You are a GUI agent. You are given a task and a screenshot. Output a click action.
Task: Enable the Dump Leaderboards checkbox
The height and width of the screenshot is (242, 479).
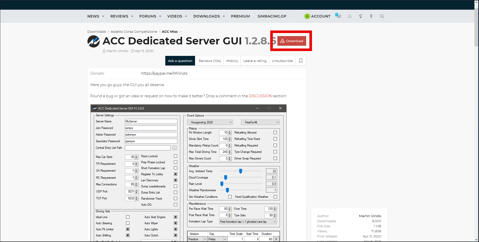point(175,186)
